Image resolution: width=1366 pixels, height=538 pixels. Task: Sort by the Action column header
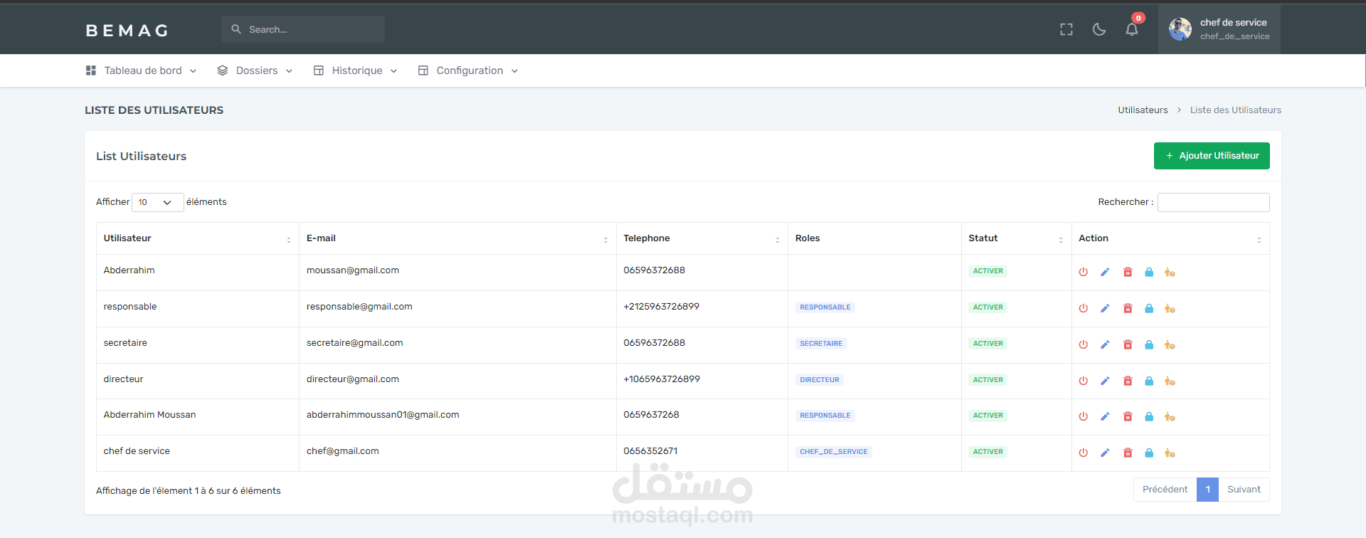tap(1170, 238)
